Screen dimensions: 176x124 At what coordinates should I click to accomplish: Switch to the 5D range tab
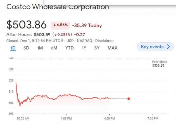click(26, 48)
